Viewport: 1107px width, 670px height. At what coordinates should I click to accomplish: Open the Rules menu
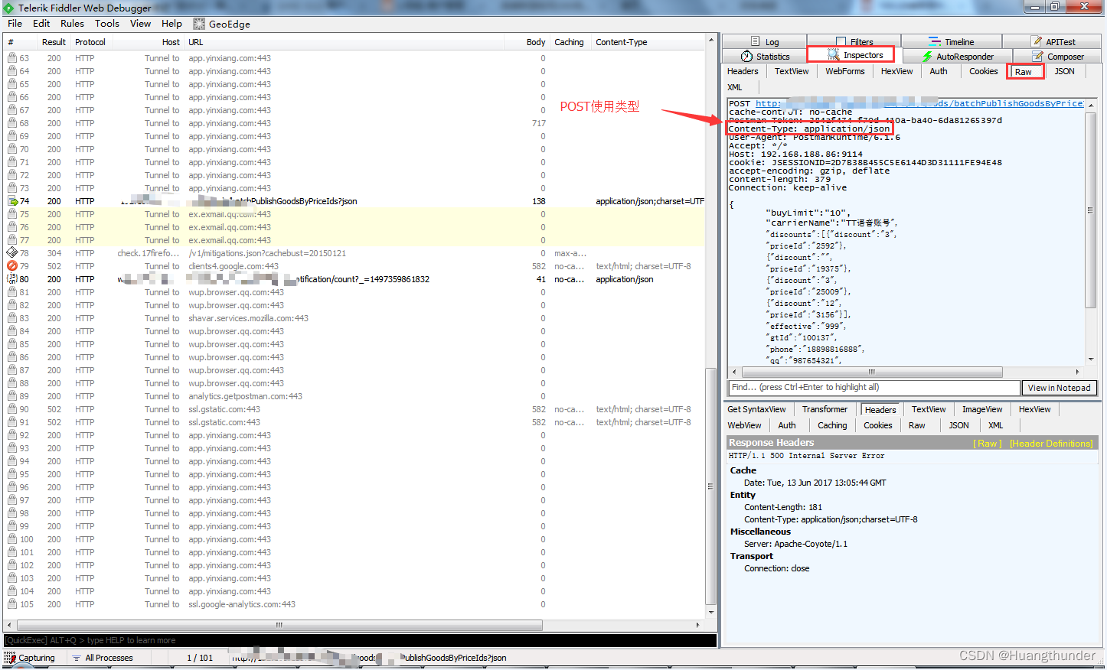click(x=72, y=24)
